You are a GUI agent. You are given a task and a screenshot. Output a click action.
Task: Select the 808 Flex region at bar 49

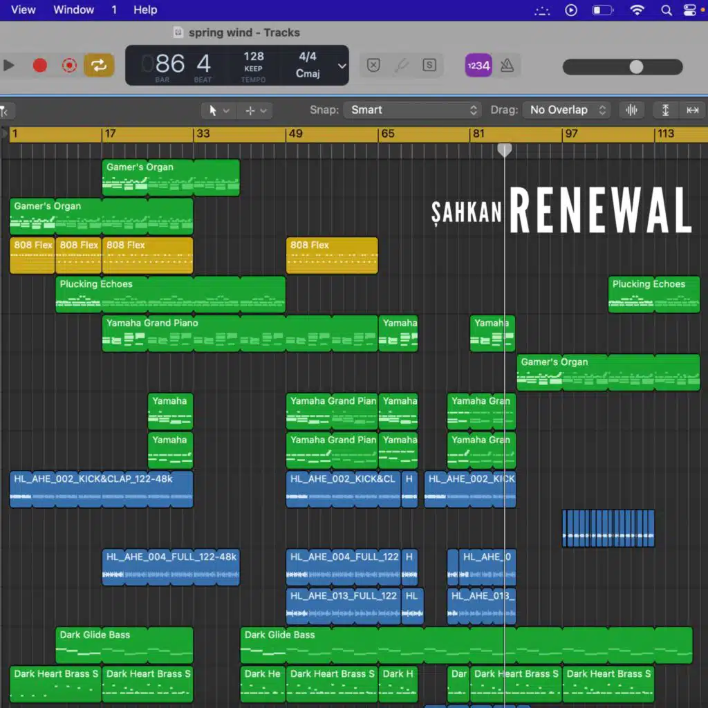(x=332, y=256)
